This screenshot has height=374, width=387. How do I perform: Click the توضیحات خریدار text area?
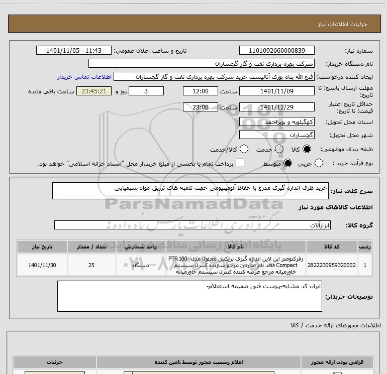point(189,296)
